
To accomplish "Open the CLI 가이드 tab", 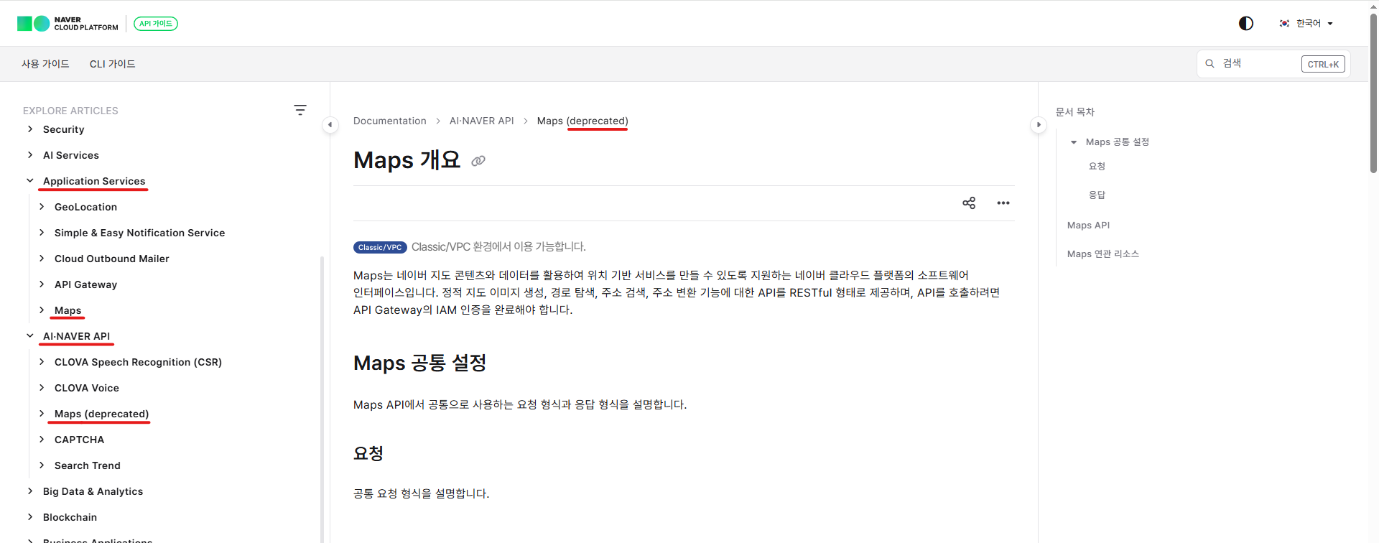I will (x=112, y=64).
